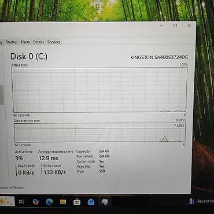
Task: Click the 12.9 ms response time value
Action: (x=48, y=158)
